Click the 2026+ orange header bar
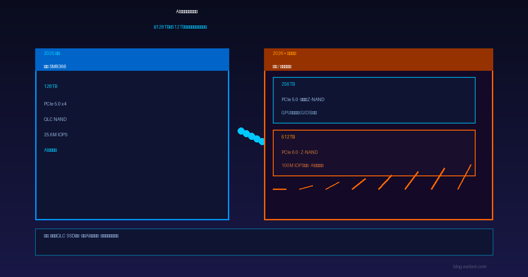This screenshot has width=528, height=277. pos(378,59)
